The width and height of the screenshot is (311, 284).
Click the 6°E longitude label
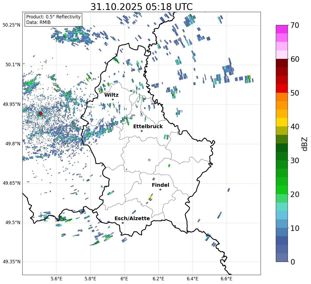point(124,279)
